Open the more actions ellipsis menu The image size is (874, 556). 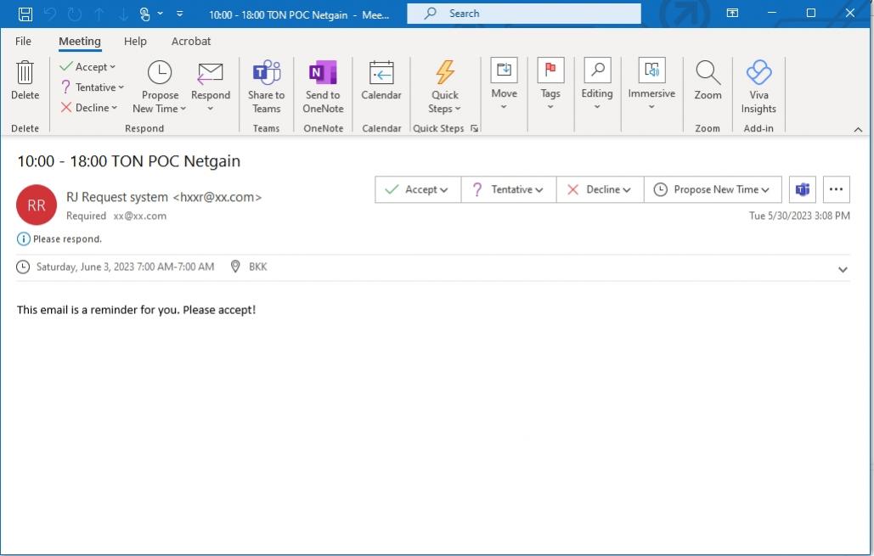836,188
